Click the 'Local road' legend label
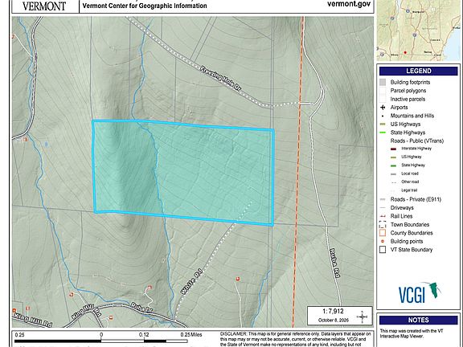 410,173
